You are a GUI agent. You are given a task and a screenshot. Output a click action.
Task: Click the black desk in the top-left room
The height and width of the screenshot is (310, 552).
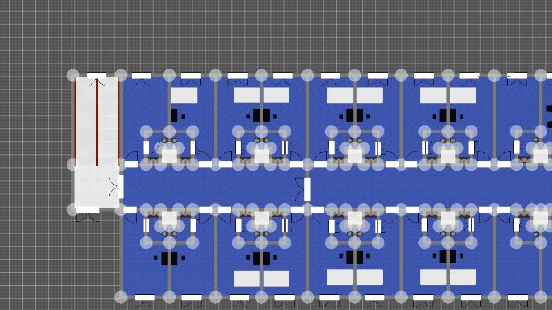(x=174, y=115)
